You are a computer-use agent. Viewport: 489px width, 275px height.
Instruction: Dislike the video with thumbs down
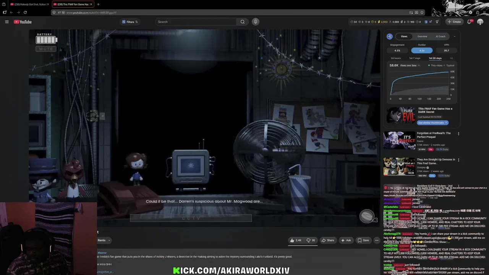point(311,240)
